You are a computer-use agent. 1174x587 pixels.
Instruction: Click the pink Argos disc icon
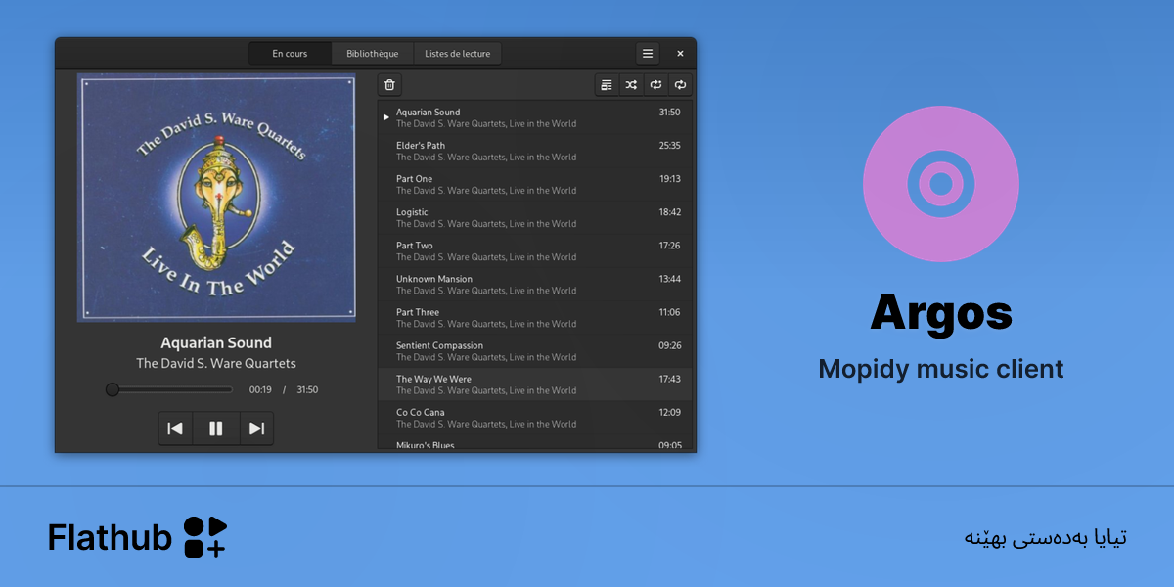click(x=941, y=183)
